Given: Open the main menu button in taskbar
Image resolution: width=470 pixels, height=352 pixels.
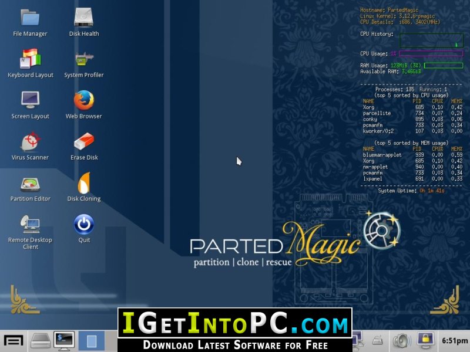Looking at the screenshot, I should [14, 341].
